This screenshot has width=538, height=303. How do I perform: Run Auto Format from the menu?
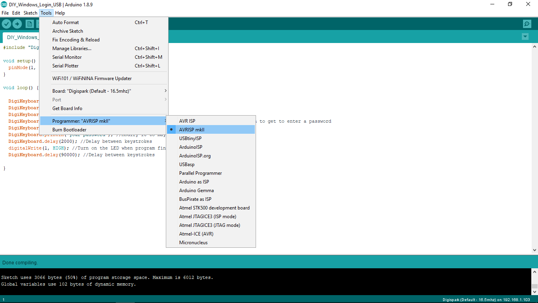point(65,22)
